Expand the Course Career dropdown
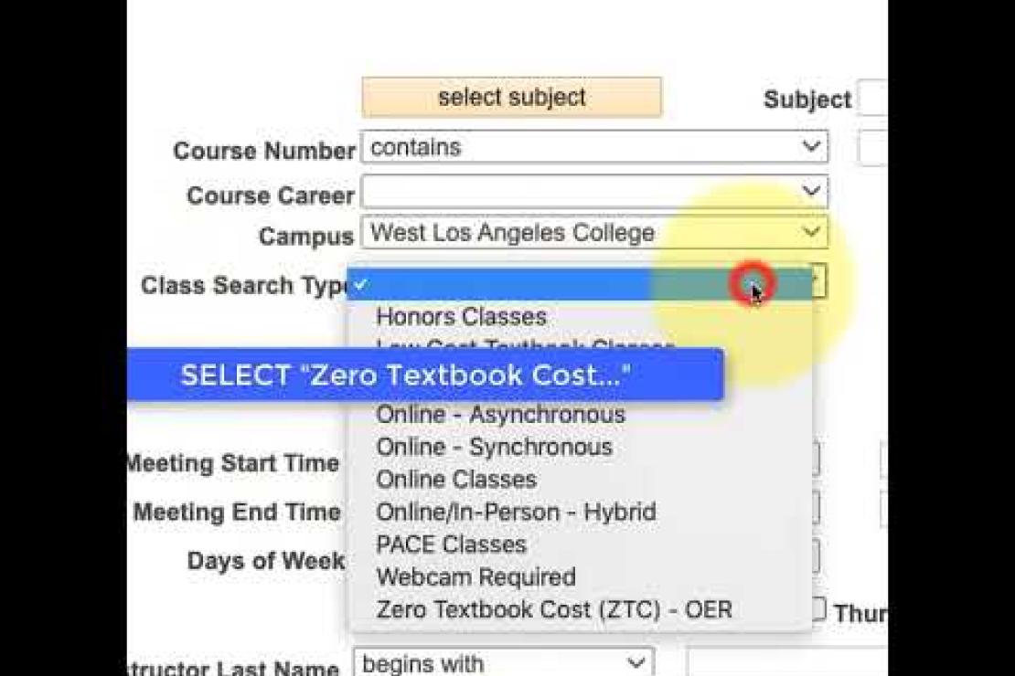The height and width of the screenshot is (676, 1015). (594, 192)
